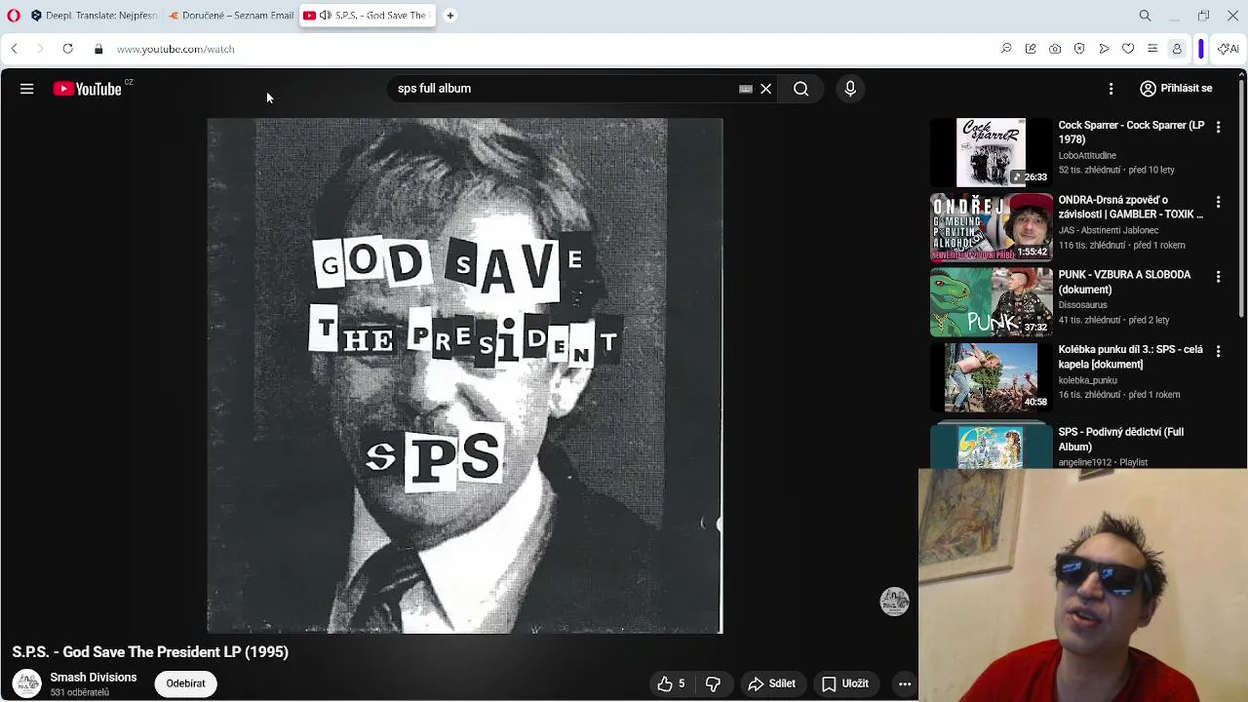Open options menu for PUNK VZBURA video

[1218, 277]
